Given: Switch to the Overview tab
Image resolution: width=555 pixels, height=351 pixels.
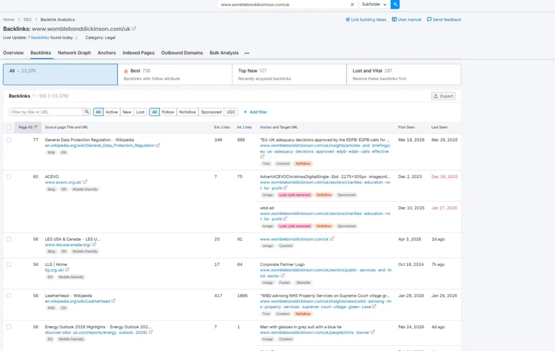Looking at the screenshot, I should coord(13,53).
